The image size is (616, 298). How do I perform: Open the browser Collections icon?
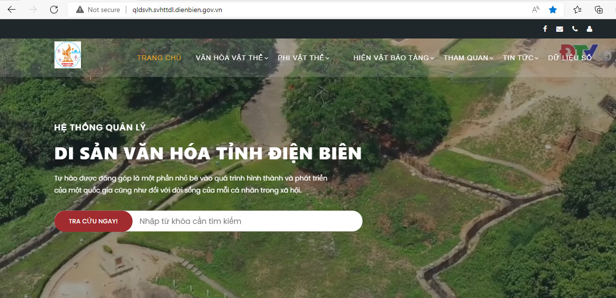pos(599,10)
